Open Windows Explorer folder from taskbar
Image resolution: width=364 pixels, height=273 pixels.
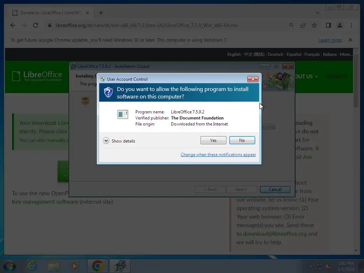click(53, 266)
